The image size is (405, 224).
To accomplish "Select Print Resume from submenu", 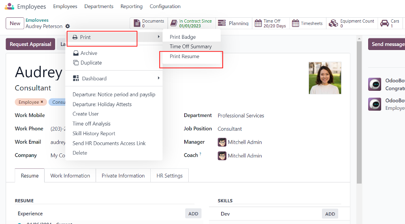I will click(x=184, y=57).
